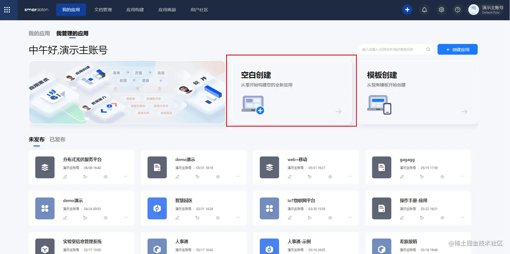The width and height of the screenshot is (510, 254).
Task: Switch to the 文档管理 menu
Action: tap(103, 10)
